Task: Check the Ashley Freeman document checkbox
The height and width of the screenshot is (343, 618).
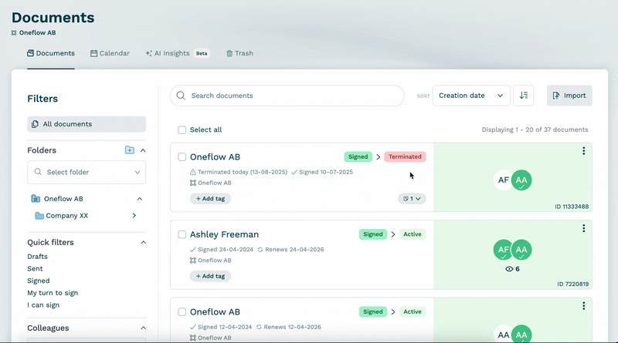Action: (182, 234)
